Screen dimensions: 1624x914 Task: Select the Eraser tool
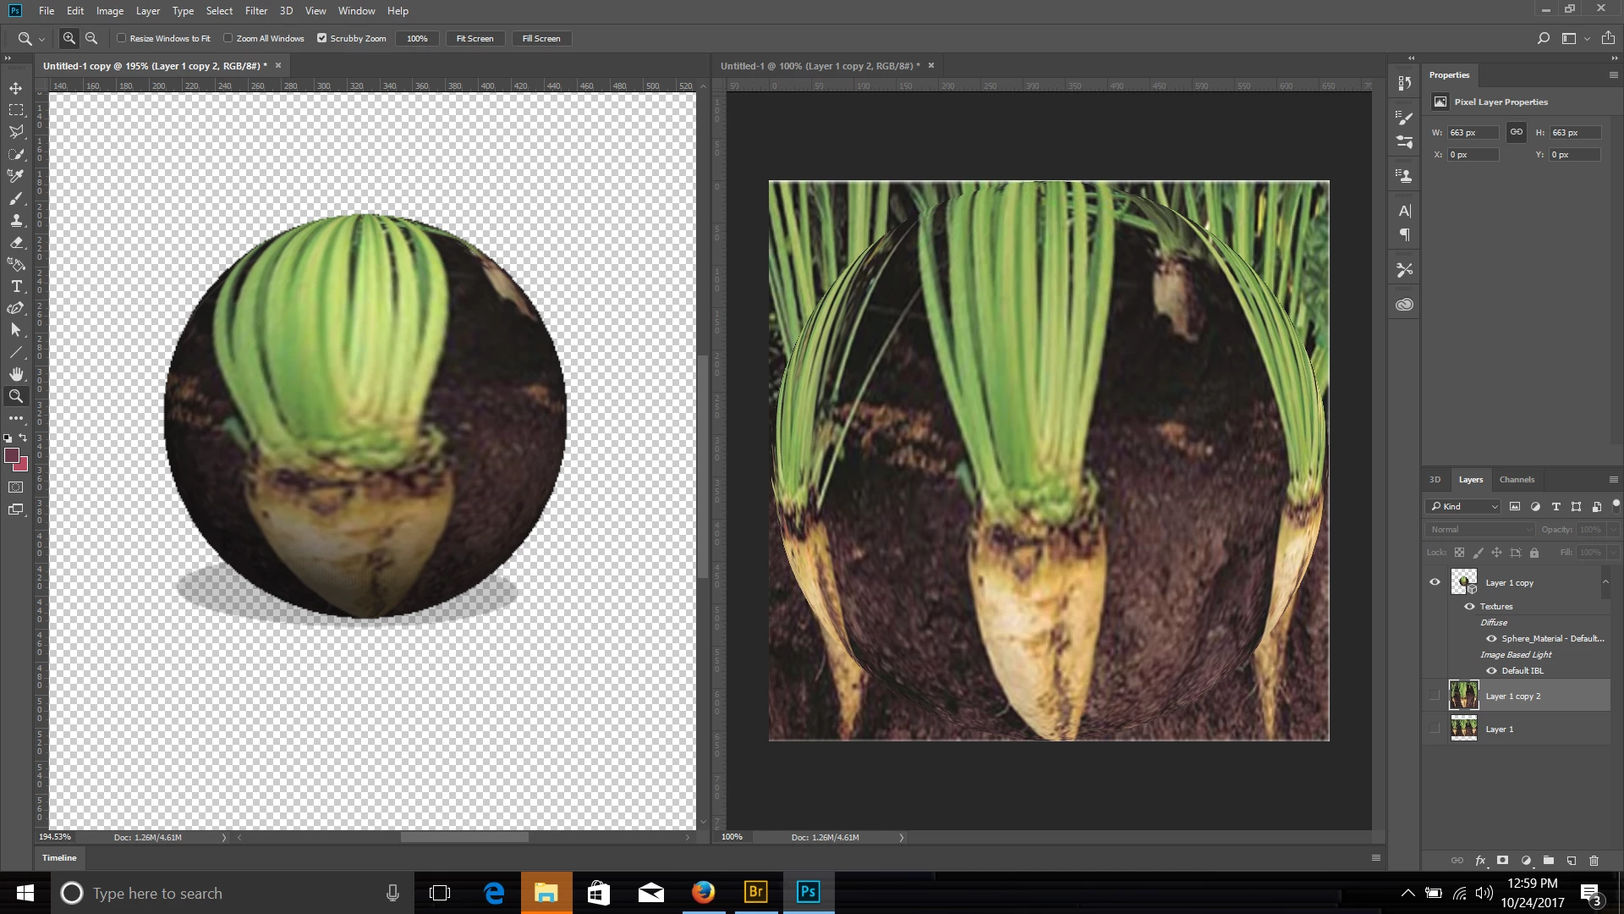[15, 242]
